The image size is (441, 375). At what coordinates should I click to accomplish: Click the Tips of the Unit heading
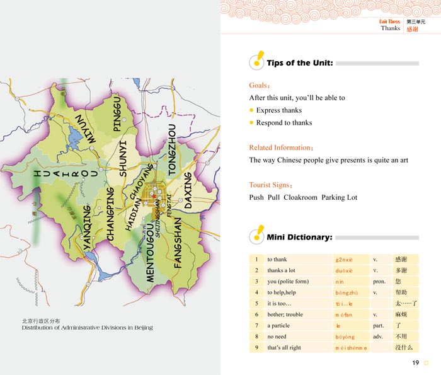[299, 63]
